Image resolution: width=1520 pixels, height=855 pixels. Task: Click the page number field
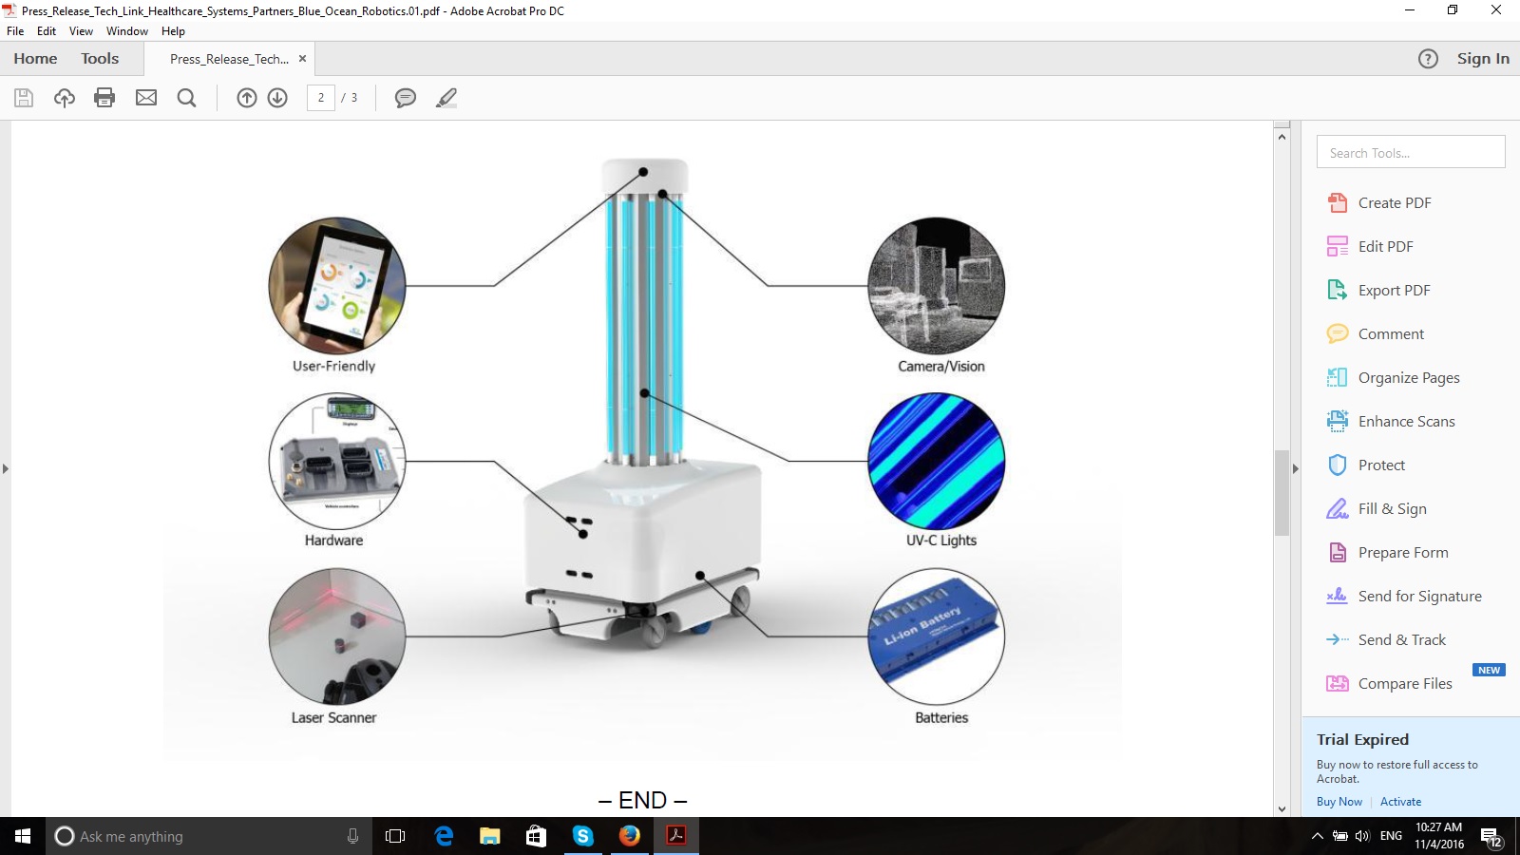pyautogui.click(x=321, y=98)
